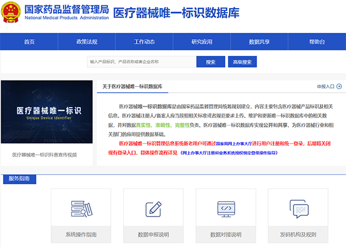Click the 发码机构及规则 card label
Viewport: 346px width, 247px height.
coord(298,234)
